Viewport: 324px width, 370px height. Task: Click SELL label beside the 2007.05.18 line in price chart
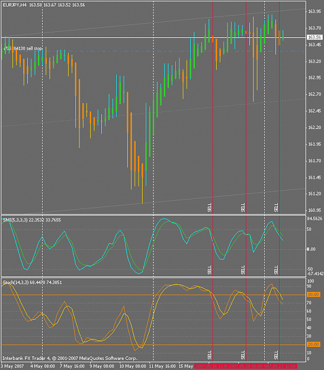[x=242, y=207]
